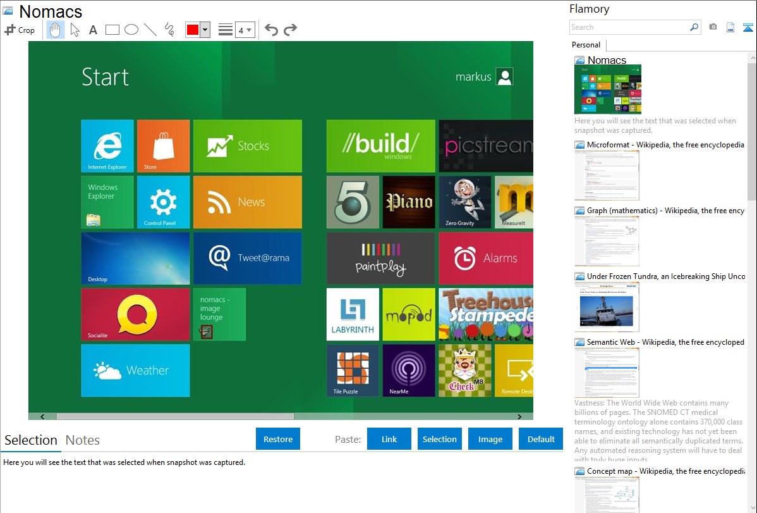The image size is (757, 513).
Task: Undo the last annotation
Action: tap(271, 30)
